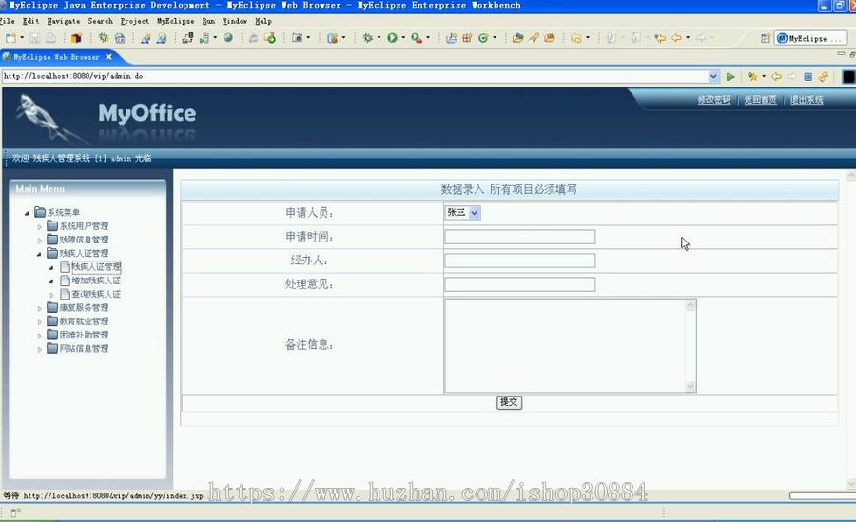Click the Save toolbar icon
The image size is (856, 522).
(x=35, y=38)
